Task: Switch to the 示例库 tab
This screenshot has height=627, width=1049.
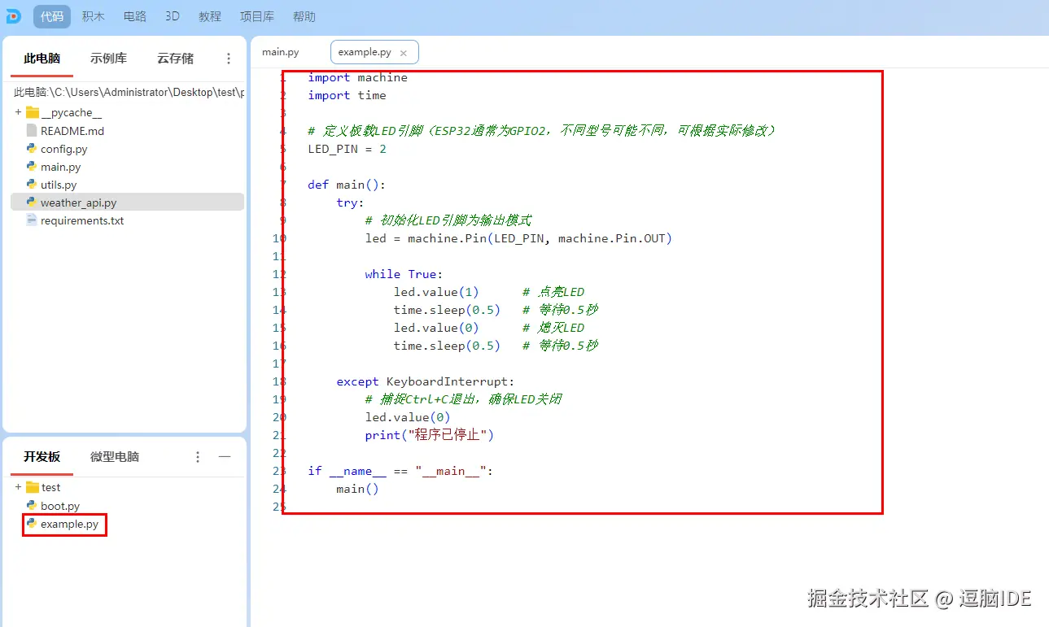Action: pos(108,59)
